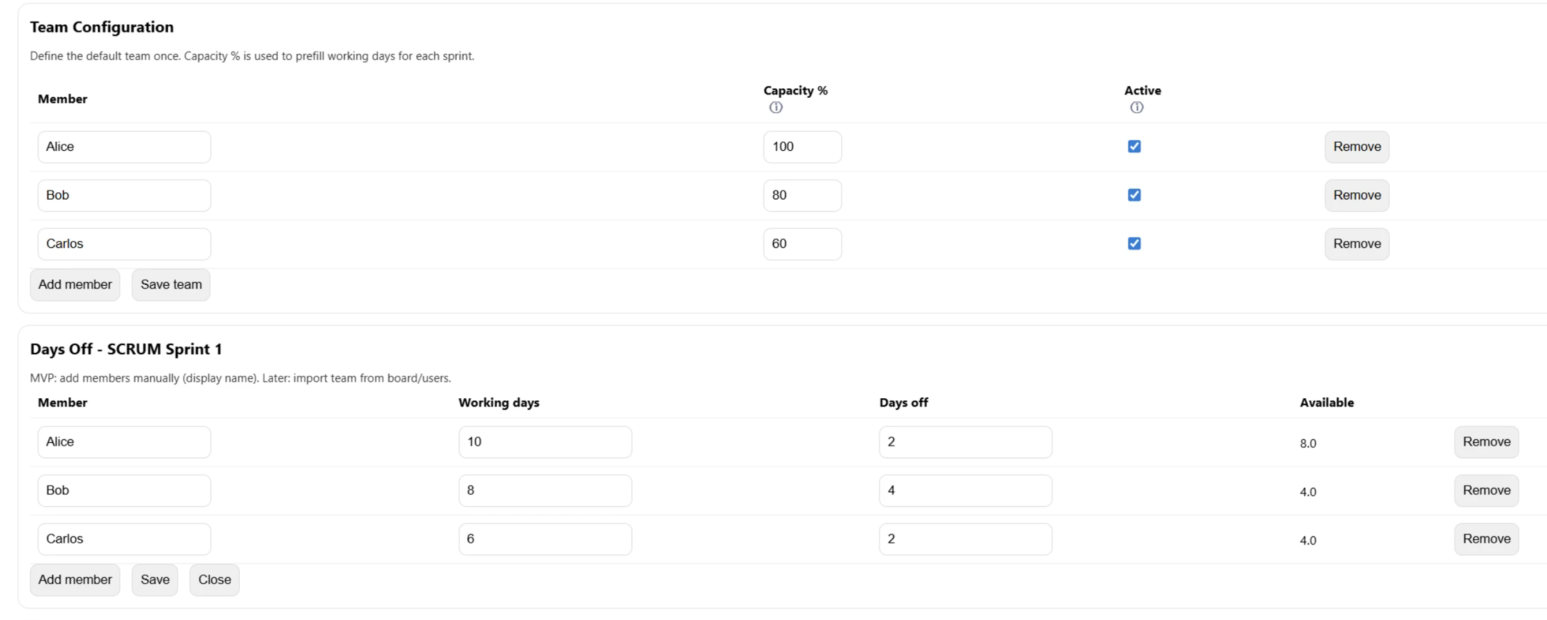The width and height of the screenshot is (1547, 620).
Task: Remove Alice from Team Configuration
Action: point(1356,147)
